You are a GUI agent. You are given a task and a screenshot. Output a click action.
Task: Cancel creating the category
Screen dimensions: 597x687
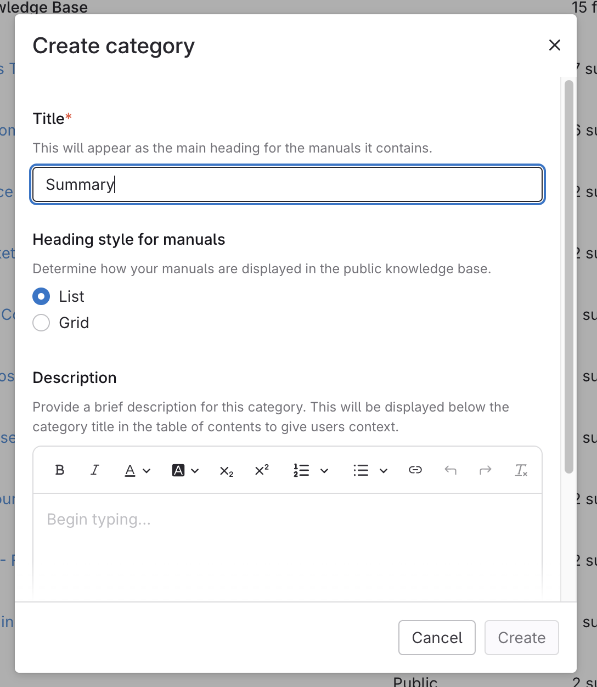coord(437,638)
